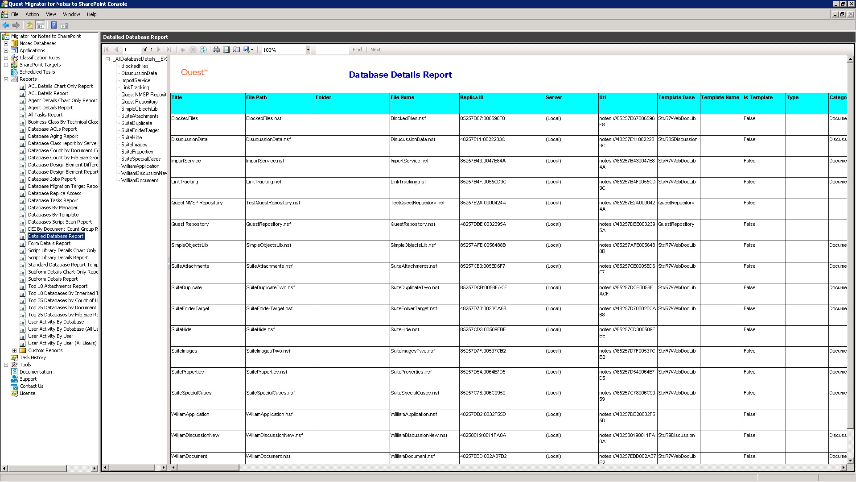Viewport: 856px width, 482px height.
Task: Open the Help question-mark icon
Action: click(x=53, y=25)
